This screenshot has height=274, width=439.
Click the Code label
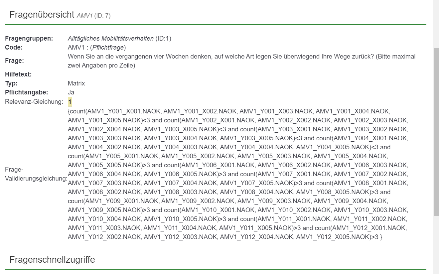14,48
